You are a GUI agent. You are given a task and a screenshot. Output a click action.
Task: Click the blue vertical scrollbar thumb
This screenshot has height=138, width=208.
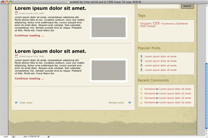point(206,96)
